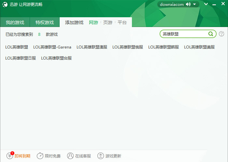The height and width of the screenshot is (162, 228).
Task: Click the game update upload-arrow icon
Action: tap(101, 156)
